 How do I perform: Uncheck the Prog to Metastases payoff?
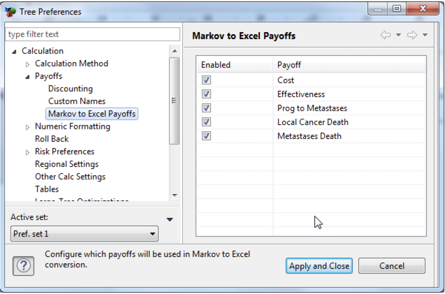click(x=206, y=108)
